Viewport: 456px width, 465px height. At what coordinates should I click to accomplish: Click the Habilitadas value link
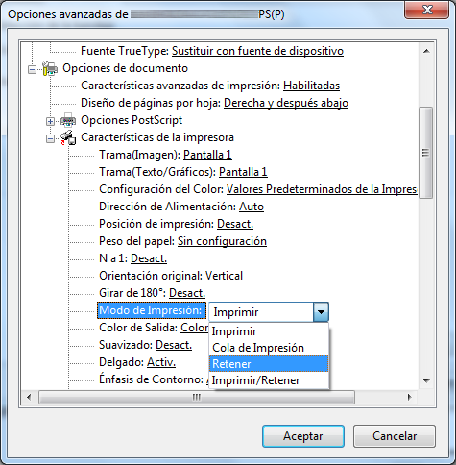coord(311,86)
